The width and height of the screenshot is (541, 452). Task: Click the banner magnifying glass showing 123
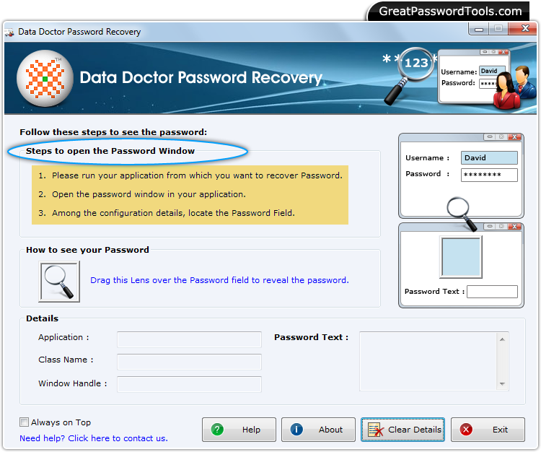(410, 71)
